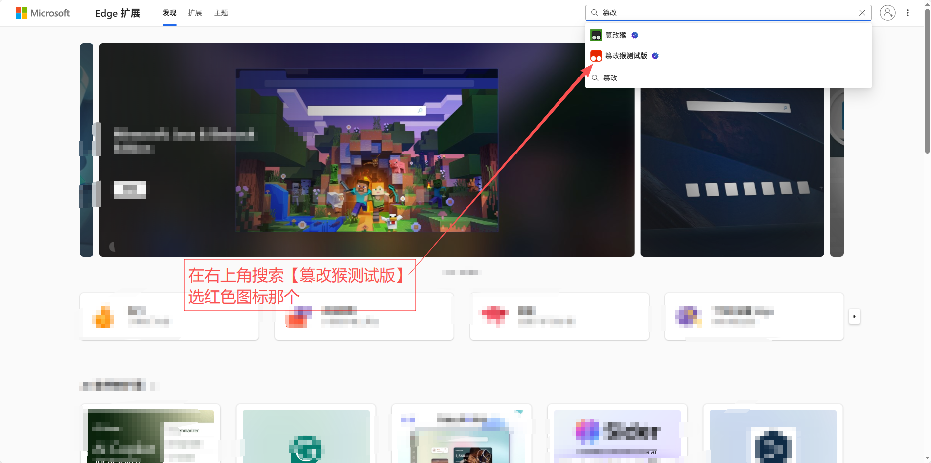This screenshot has height=463, width=931.
Task: Switch to the 扩展 tab
Action: [x=195, y=13]
